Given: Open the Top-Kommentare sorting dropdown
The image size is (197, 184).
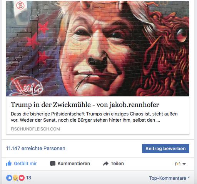Looking at the screenshot, I should pos(169,178).
